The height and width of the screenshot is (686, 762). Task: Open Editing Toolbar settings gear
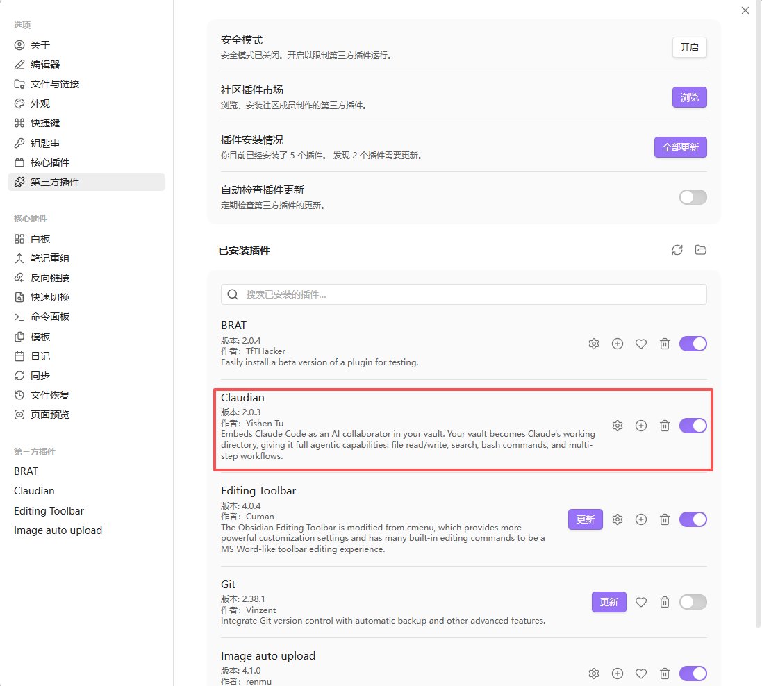618,519
